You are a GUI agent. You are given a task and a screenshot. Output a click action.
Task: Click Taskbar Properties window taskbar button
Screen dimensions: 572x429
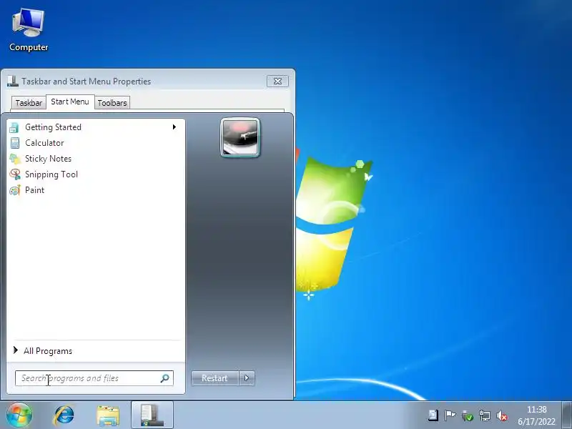tap(152, 415)
